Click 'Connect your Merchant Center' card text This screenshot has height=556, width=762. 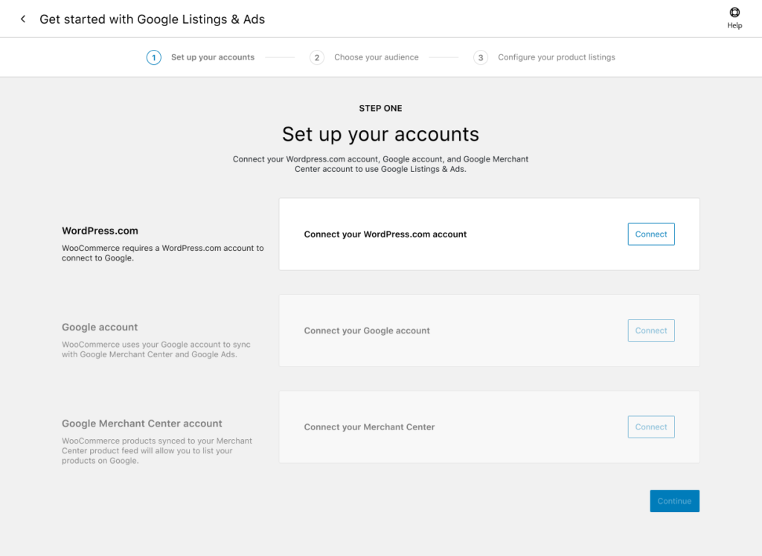click(x=369, y=426)
